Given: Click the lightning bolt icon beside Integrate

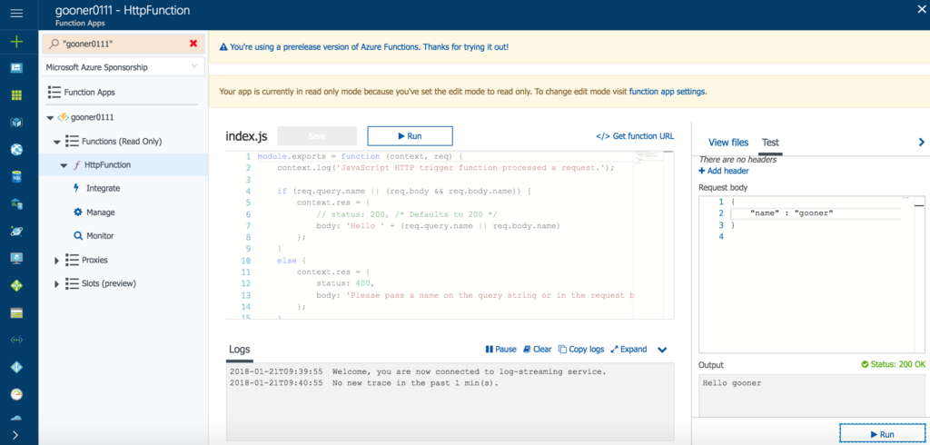Looking at the screenshot, I should [76, 188].
